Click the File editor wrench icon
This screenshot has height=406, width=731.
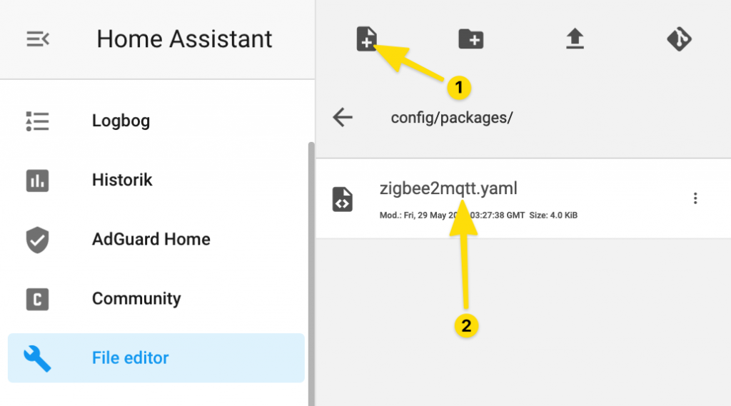coord(37,358)
